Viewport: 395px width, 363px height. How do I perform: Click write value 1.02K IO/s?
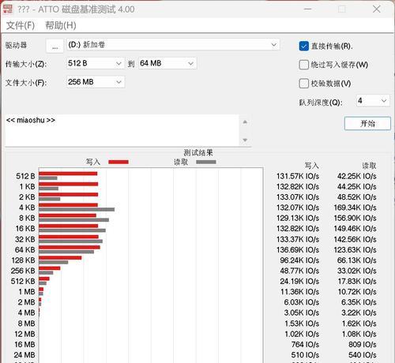[x=302, y=334]
